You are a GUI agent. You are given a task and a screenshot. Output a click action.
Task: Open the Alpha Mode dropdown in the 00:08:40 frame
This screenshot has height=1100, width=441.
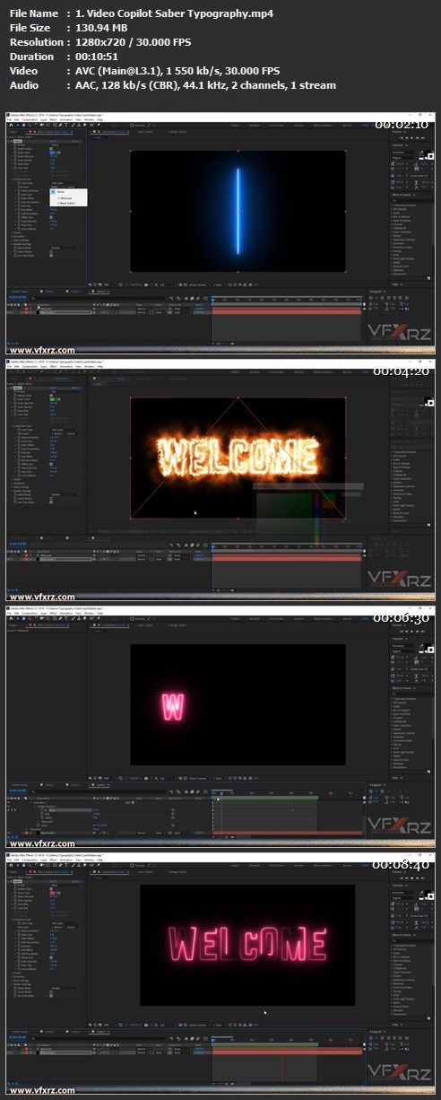(65, 988)
